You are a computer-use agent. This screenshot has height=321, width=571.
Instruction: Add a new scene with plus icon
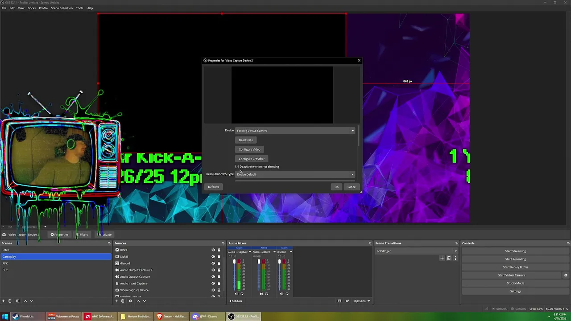(x=3, y=301)
